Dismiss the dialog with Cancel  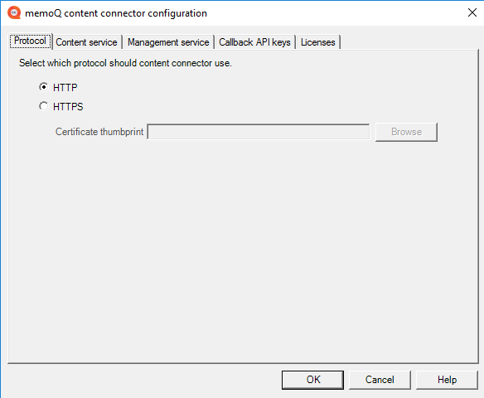(380, 380)
